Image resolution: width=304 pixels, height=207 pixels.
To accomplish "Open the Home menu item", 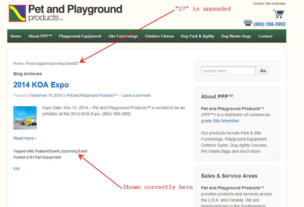I will [x=16, y=36].
